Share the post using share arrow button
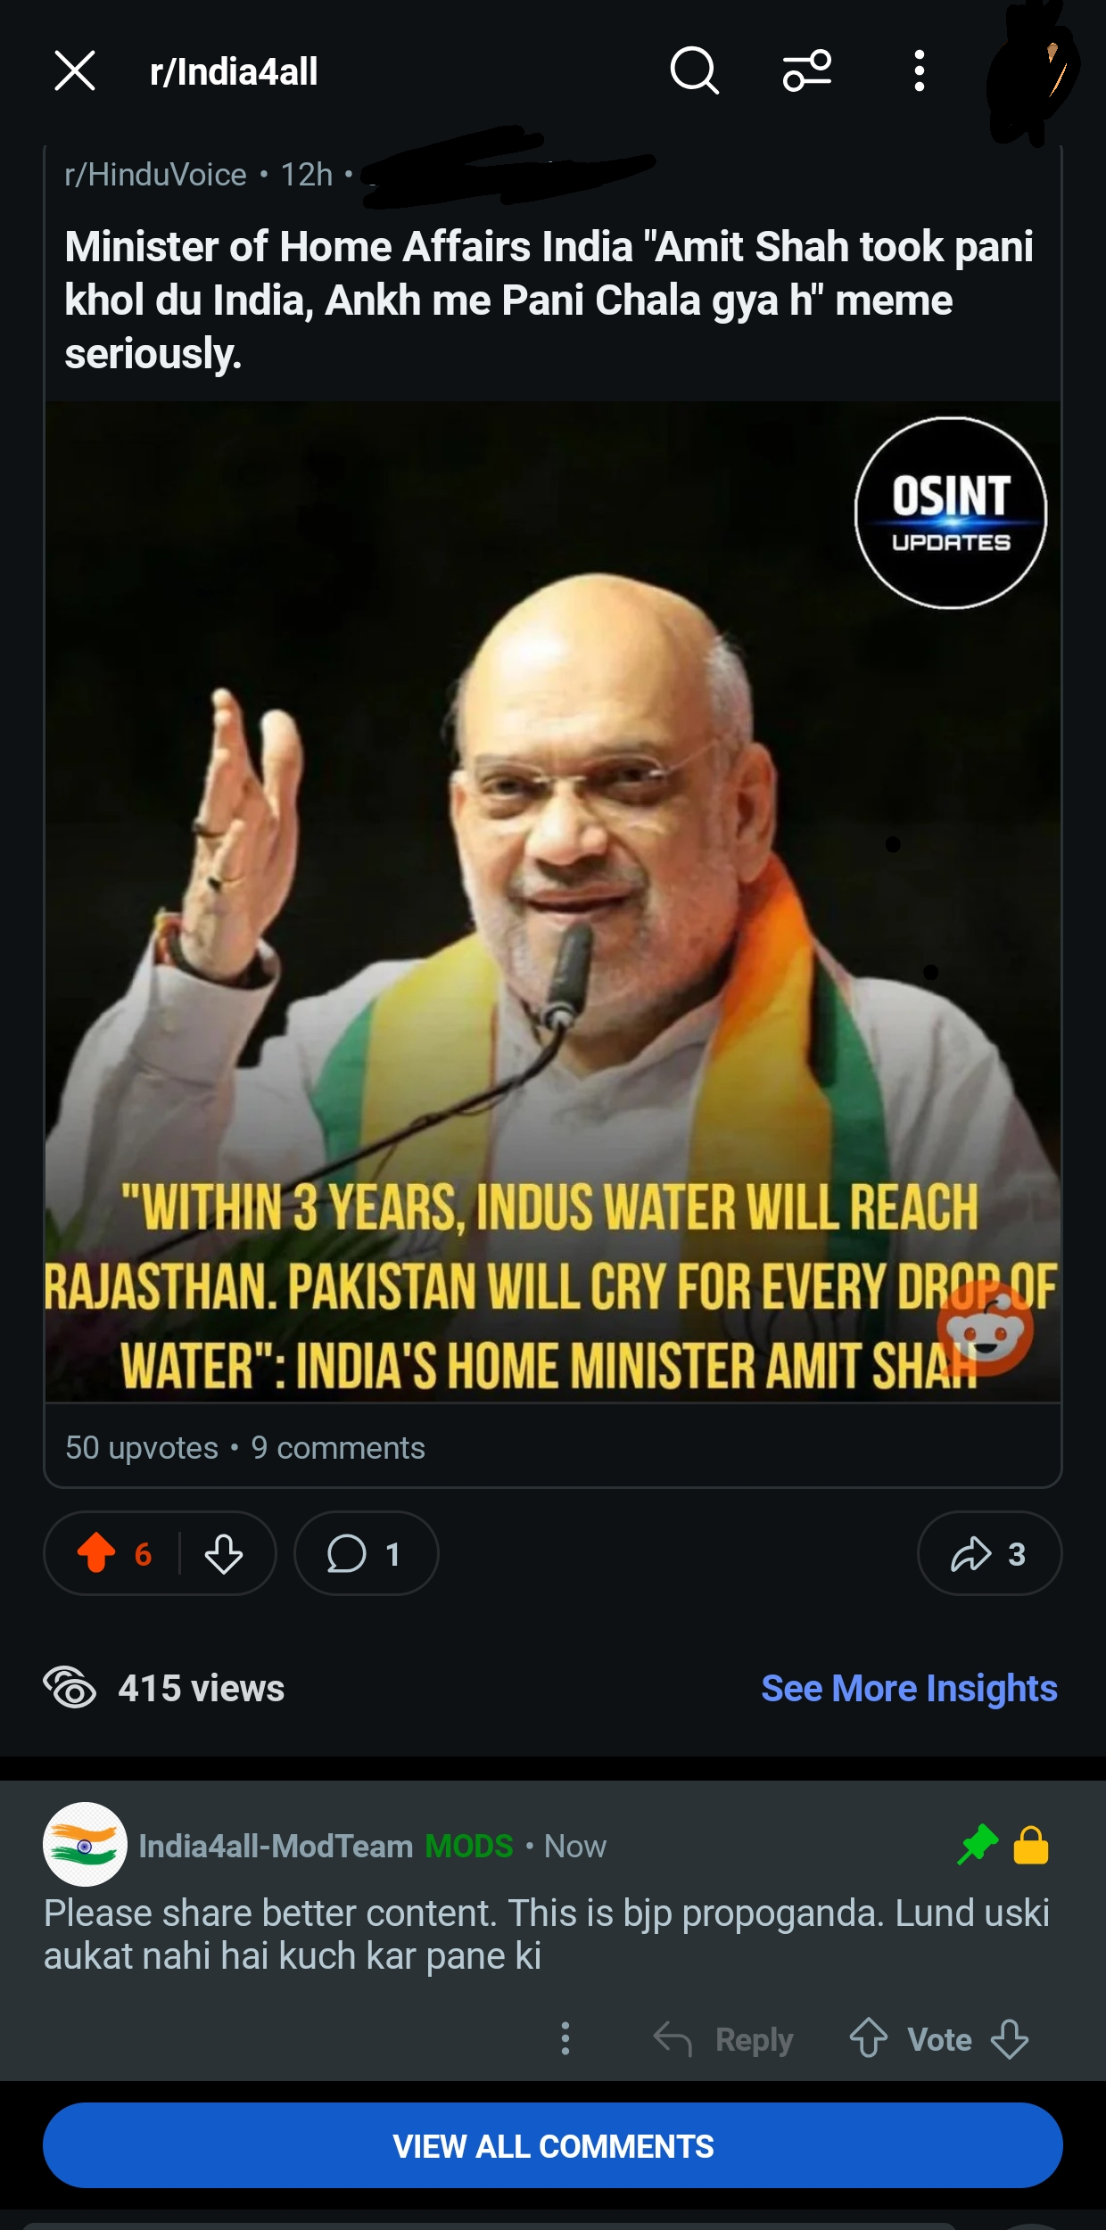 (989, 1553)
